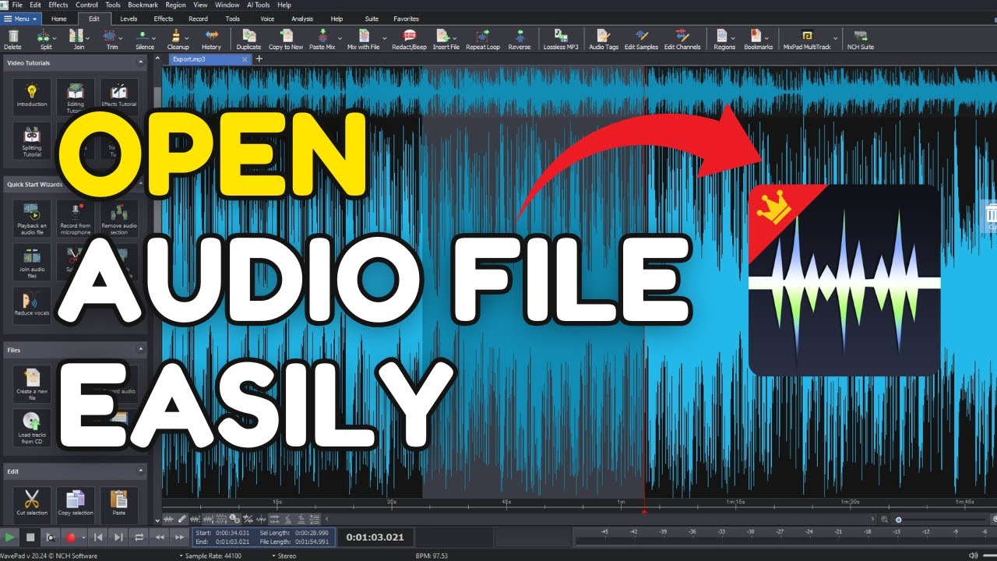Screen dimensions: 997x561
Task: Close the Export.mp3 tab
Action: click(246, 58)
